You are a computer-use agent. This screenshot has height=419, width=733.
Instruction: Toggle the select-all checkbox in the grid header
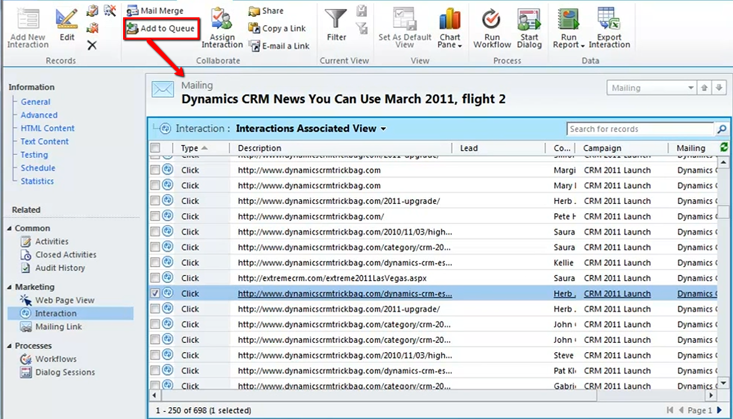(155, 148)
